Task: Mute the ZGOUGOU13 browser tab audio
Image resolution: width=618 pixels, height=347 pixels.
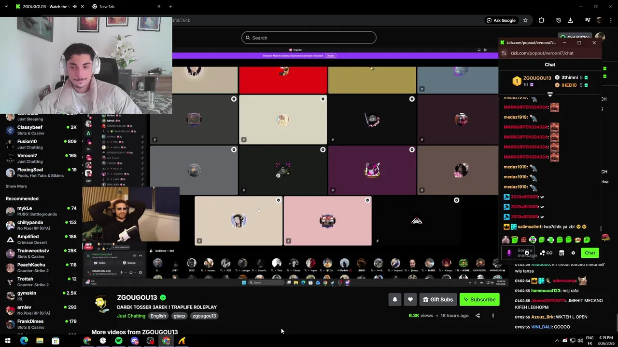Action: pos(74,7)
